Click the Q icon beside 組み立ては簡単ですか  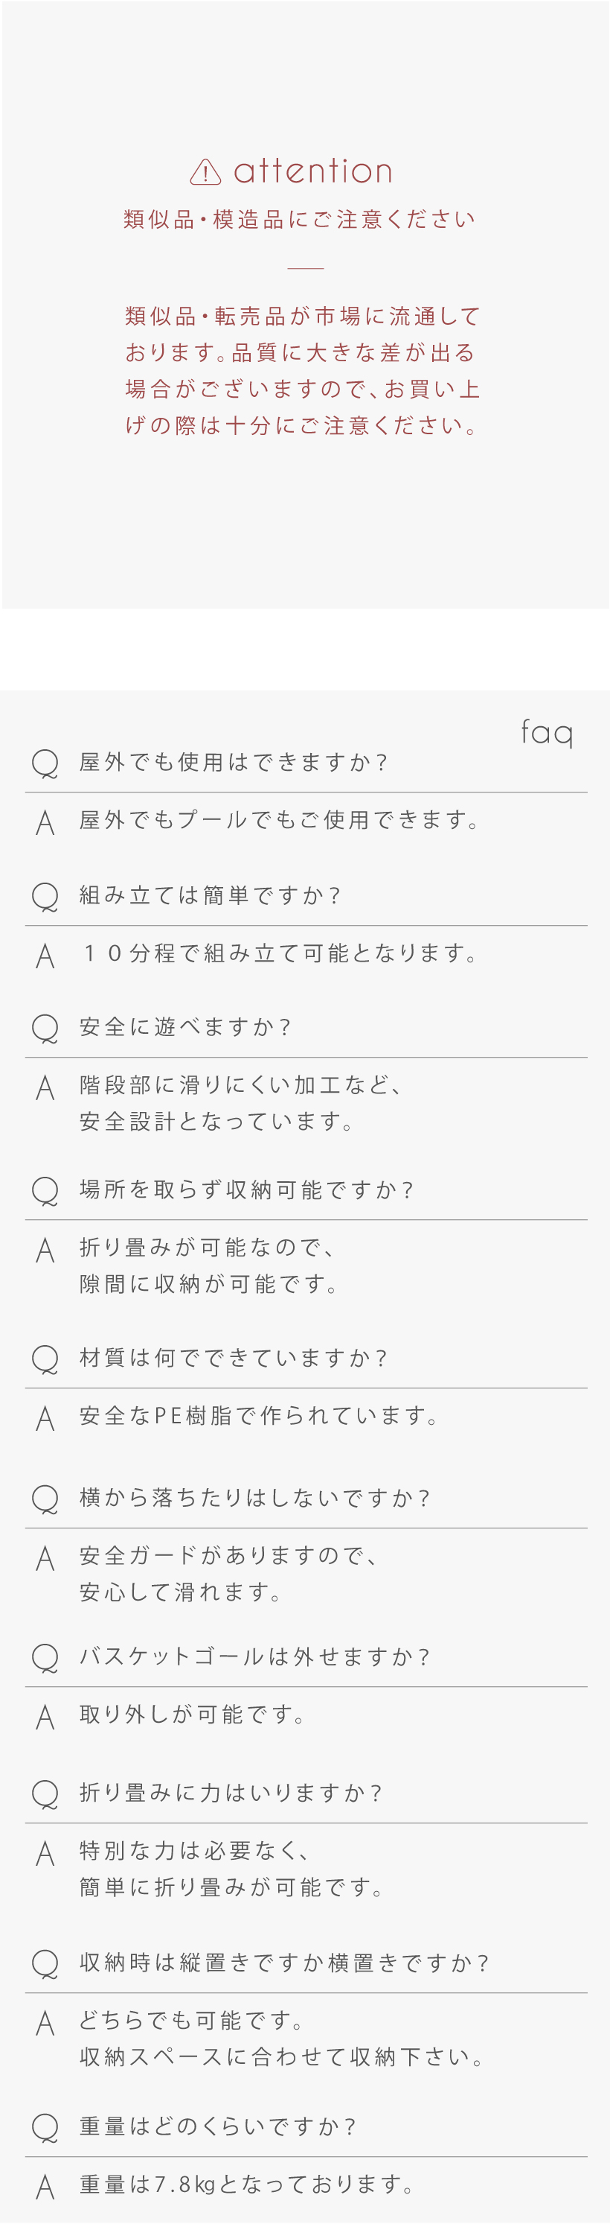(x=45, y=897)
